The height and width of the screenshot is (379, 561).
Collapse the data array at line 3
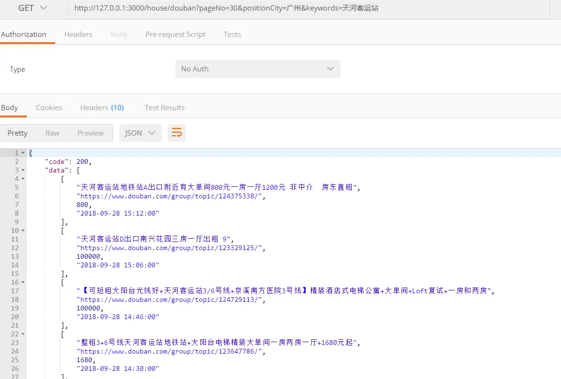pos(23,171)
